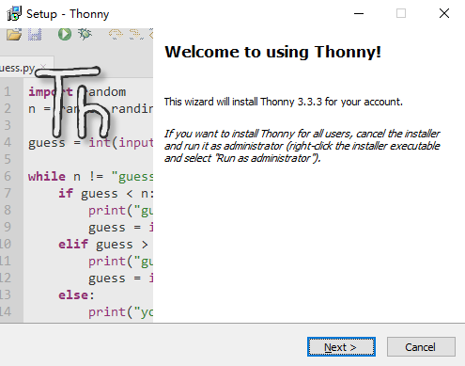Image resolution: width=465 pixels, height=366 pixels.
Task: Click the green Run arrow icon
Action: tap(65, 34)
